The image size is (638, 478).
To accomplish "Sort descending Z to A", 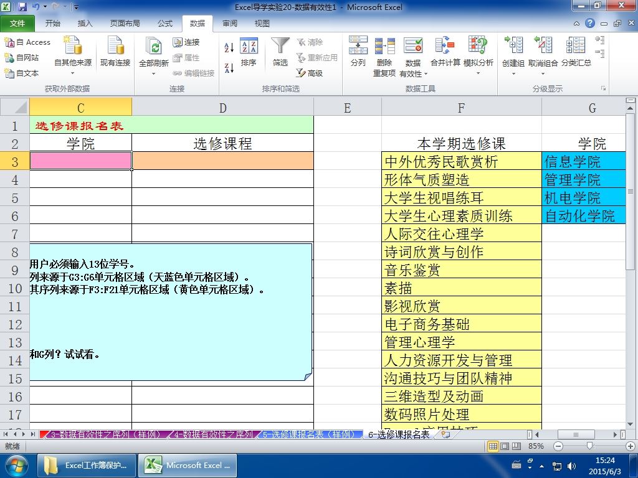I will coord(229,68).
